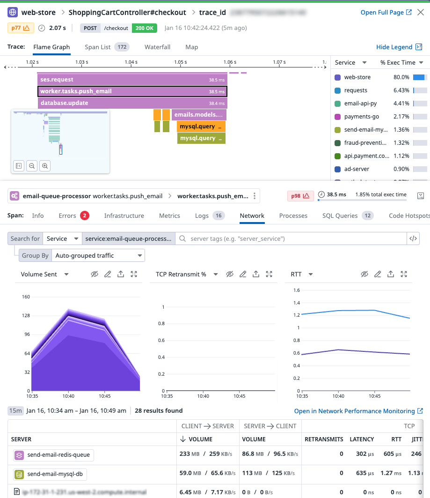Select the web-store legend color swatch
Screen dimensions: 430x498
tap(338, 77)
